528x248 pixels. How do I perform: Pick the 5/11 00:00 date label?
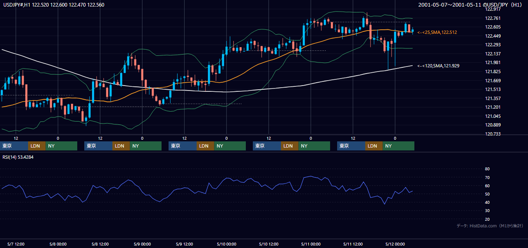click(311, 244)
